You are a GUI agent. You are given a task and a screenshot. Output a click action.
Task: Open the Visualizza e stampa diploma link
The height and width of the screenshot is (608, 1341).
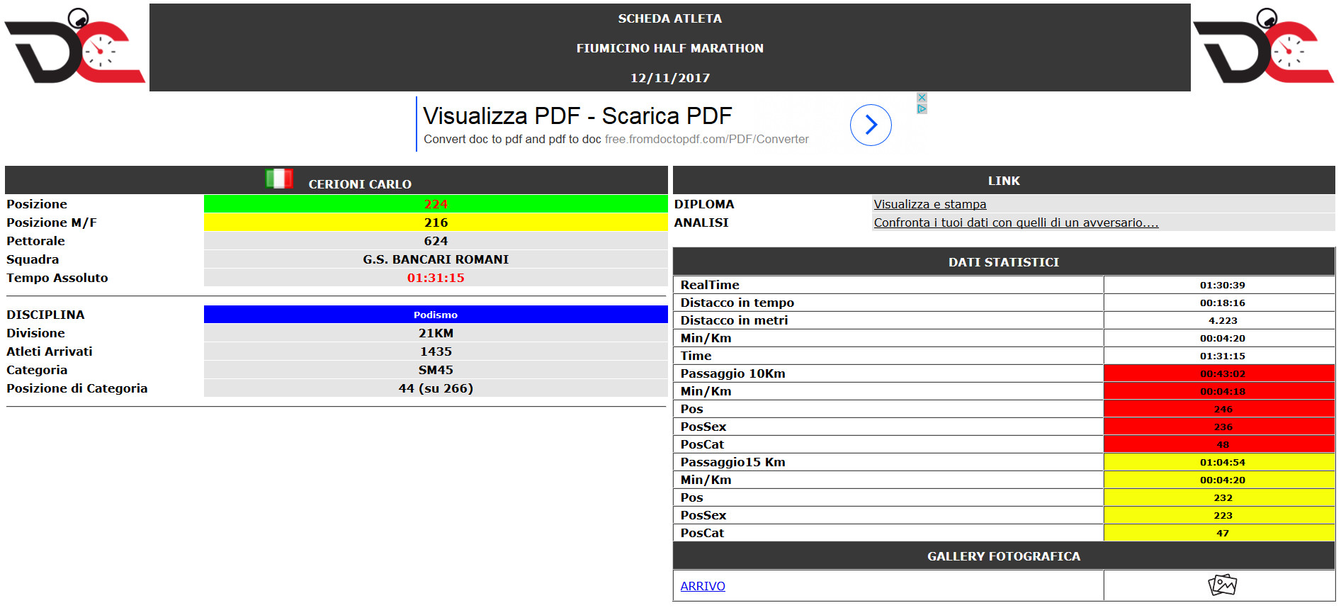click(929, 204)
